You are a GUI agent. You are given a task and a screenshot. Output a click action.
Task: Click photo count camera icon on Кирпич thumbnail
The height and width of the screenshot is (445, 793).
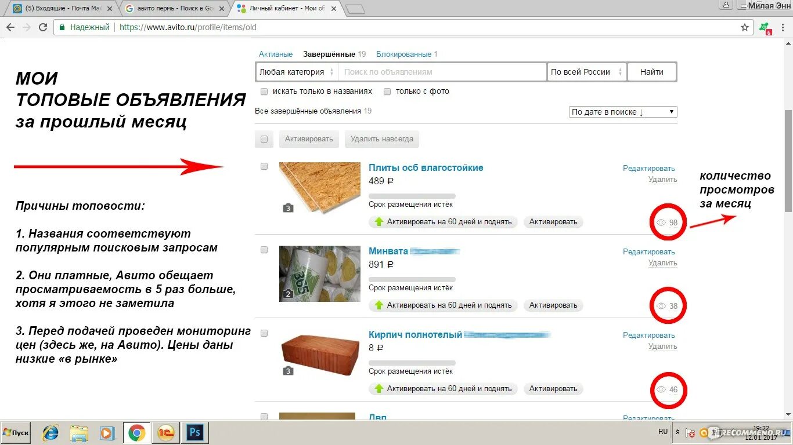click(288, 371)
